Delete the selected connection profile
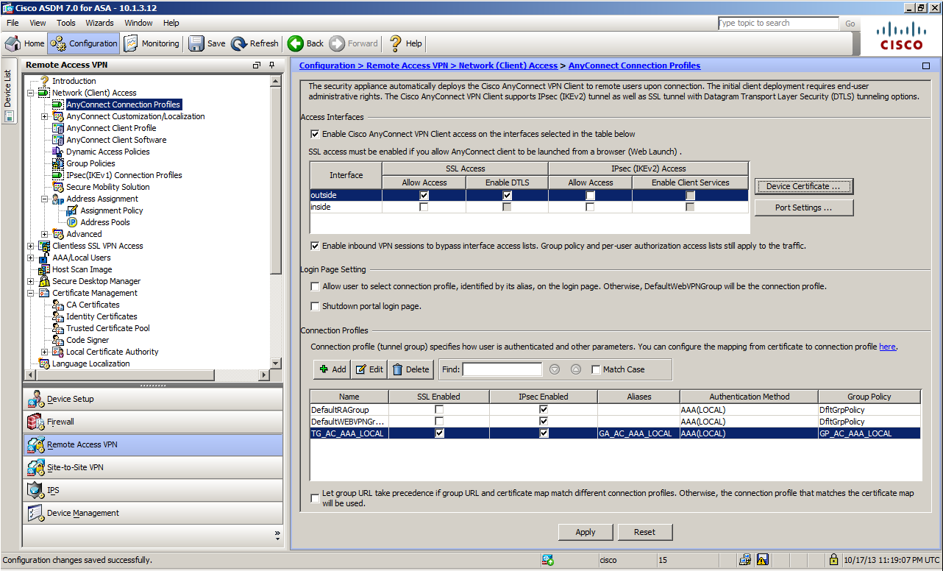This screenshot has height=571, width=943. click(x=410, y=369)
